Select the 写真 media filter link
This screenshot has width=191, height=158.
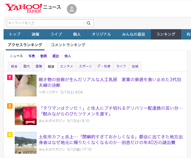(x=32, y=56)
